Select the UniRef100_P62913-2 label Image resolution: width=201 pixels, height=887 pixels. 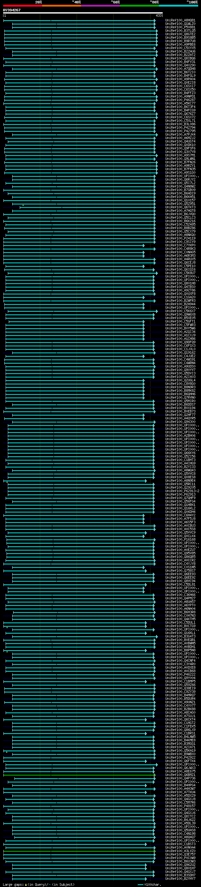182,491
